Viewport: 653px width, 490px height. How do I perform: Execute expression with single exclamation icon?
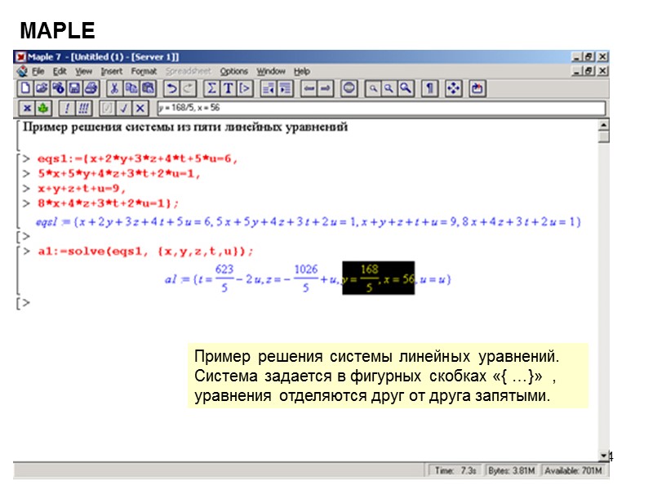pos(67,109)
